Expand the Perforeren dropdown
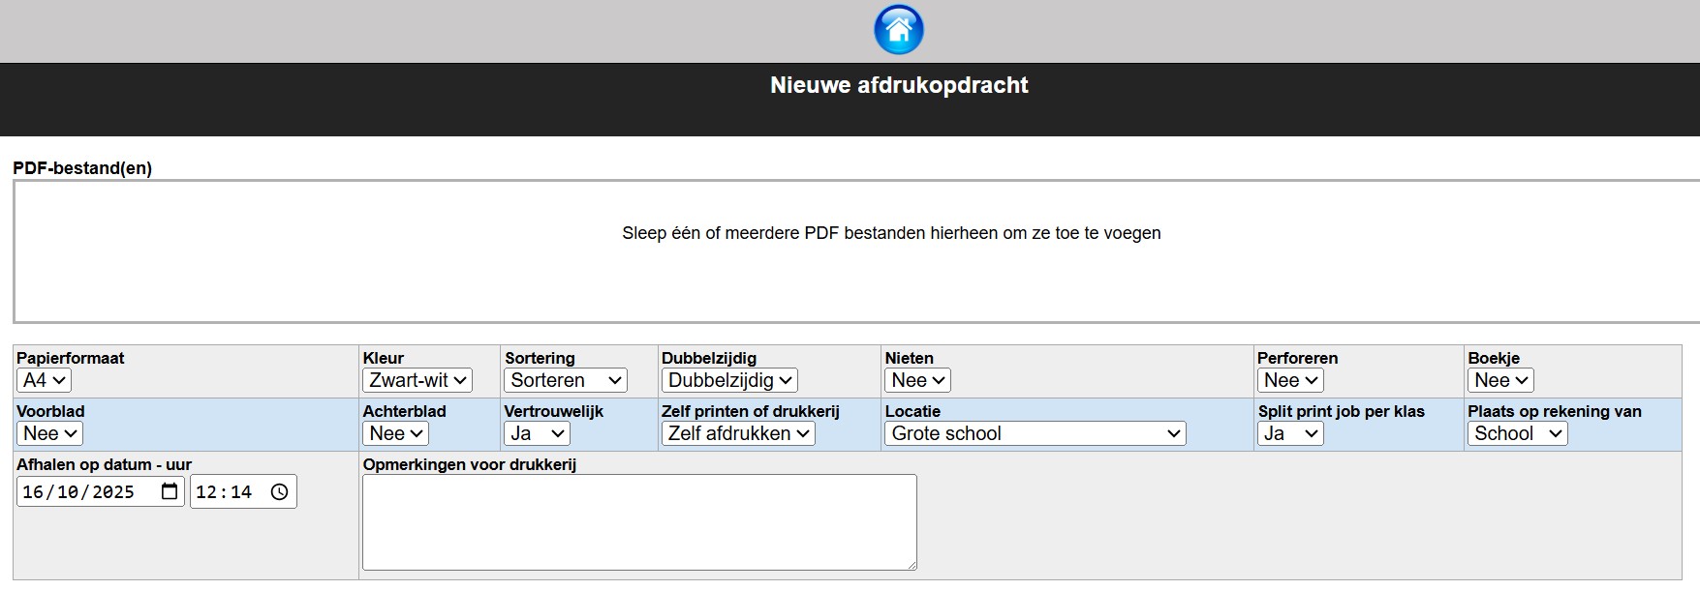Screen dimensions: 1700x590 [1290, 380]
